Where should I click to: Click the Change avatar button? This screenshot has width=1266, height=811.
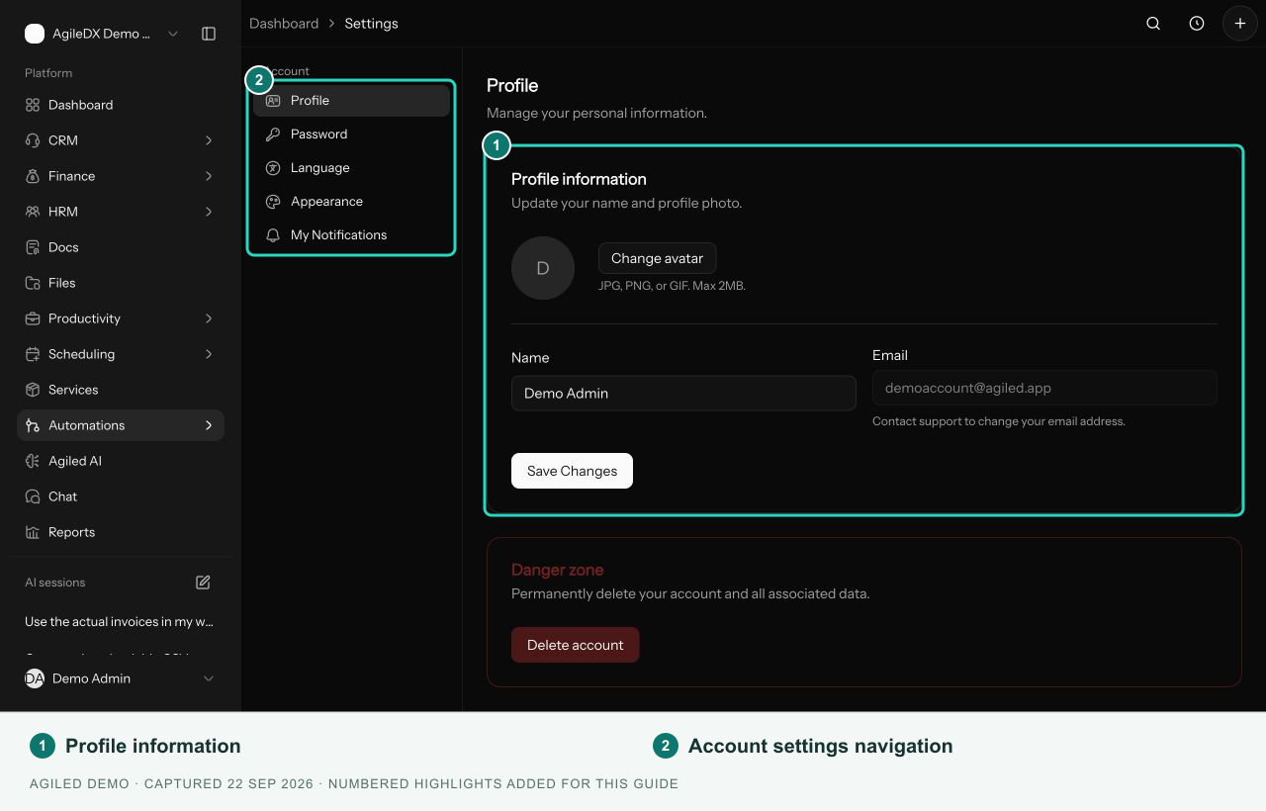coord(657,258)
